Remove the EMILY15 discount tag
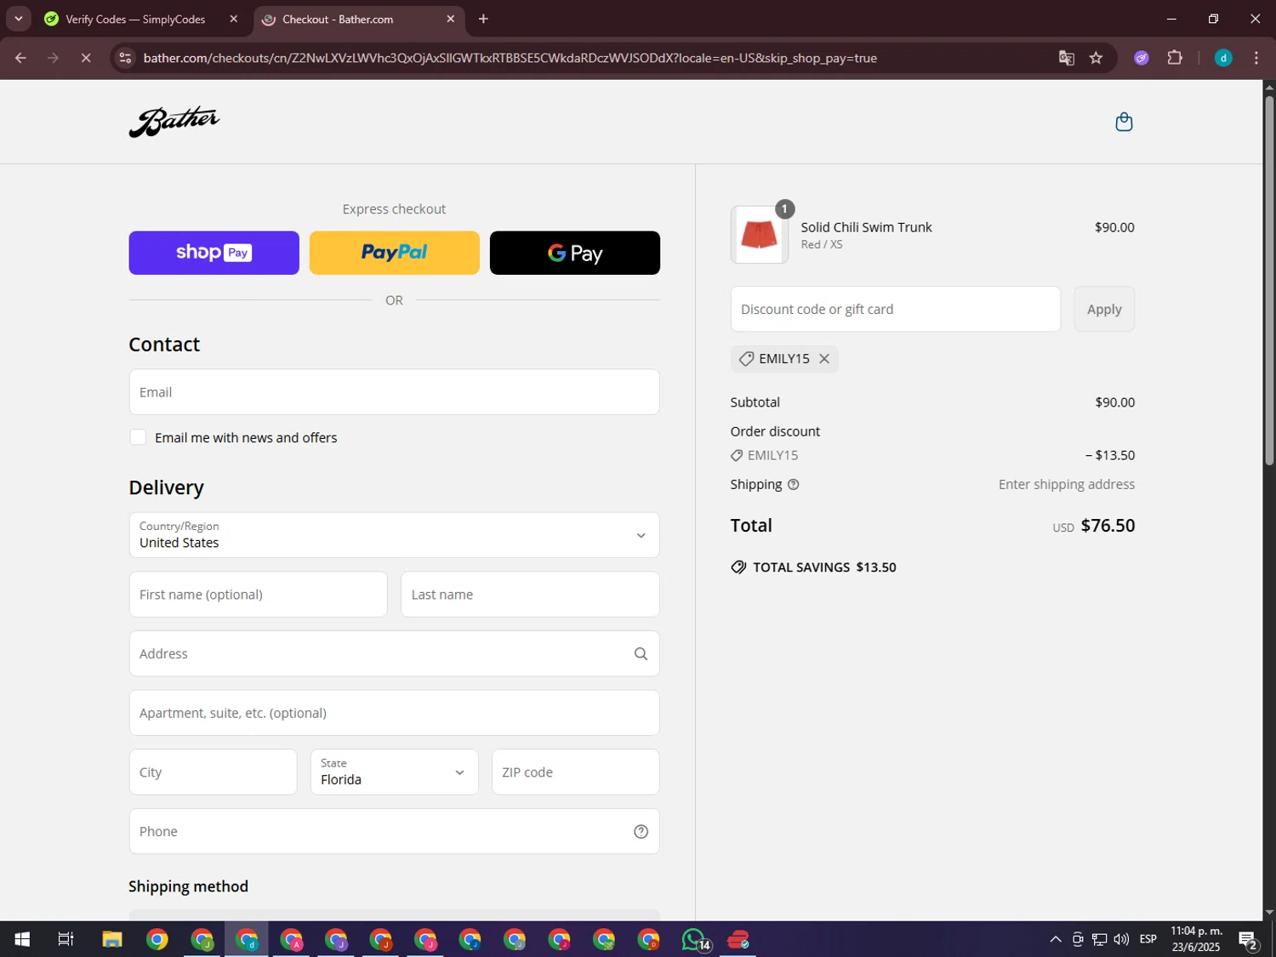The height and width of the screenshot is (957, 1276). (824, 359)
